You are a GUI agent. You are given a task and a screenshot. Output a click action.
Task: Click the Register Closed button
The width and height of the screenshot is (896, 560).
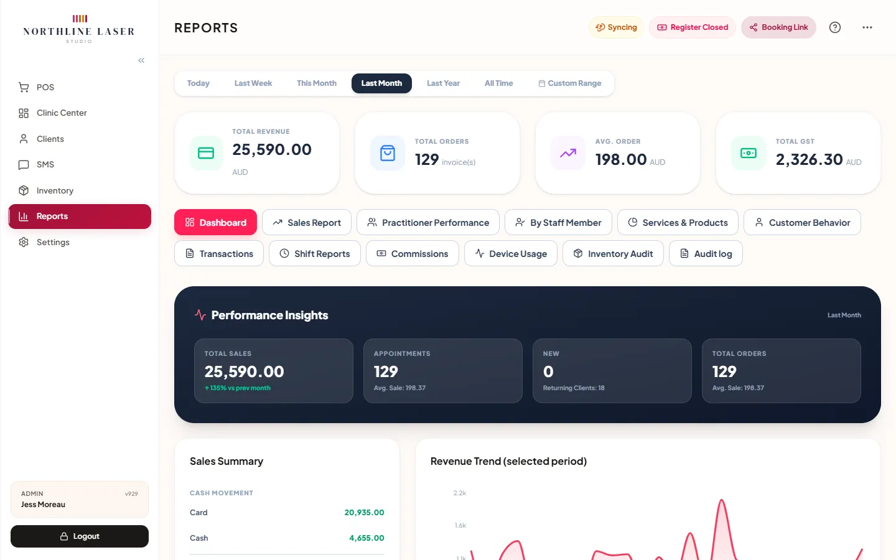693,27
